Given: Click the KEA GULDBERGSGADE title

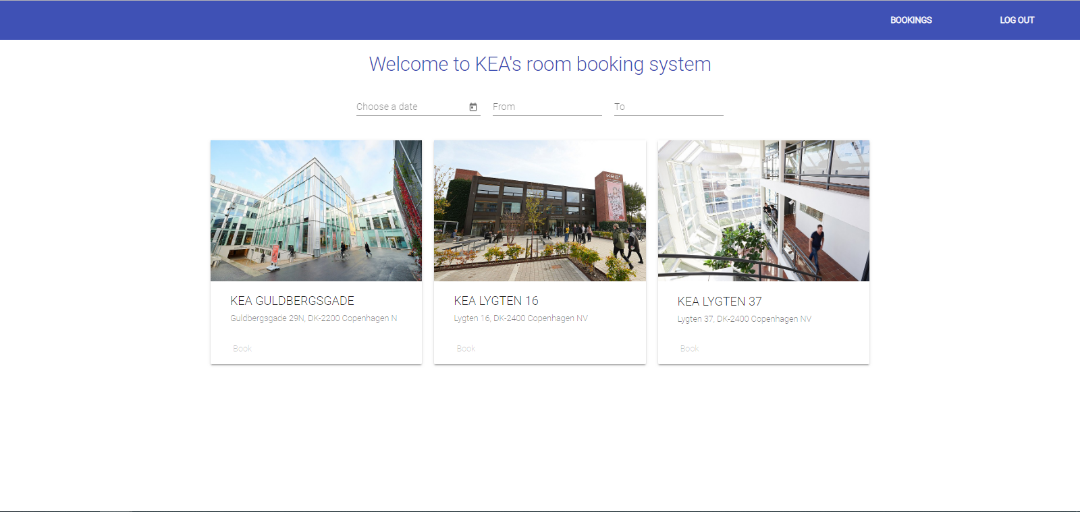Looking at the screenshot, I should coord(292,301).
